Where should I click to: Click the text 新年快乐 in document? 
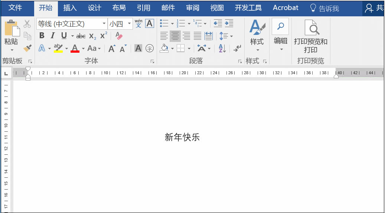click(182, 137)
